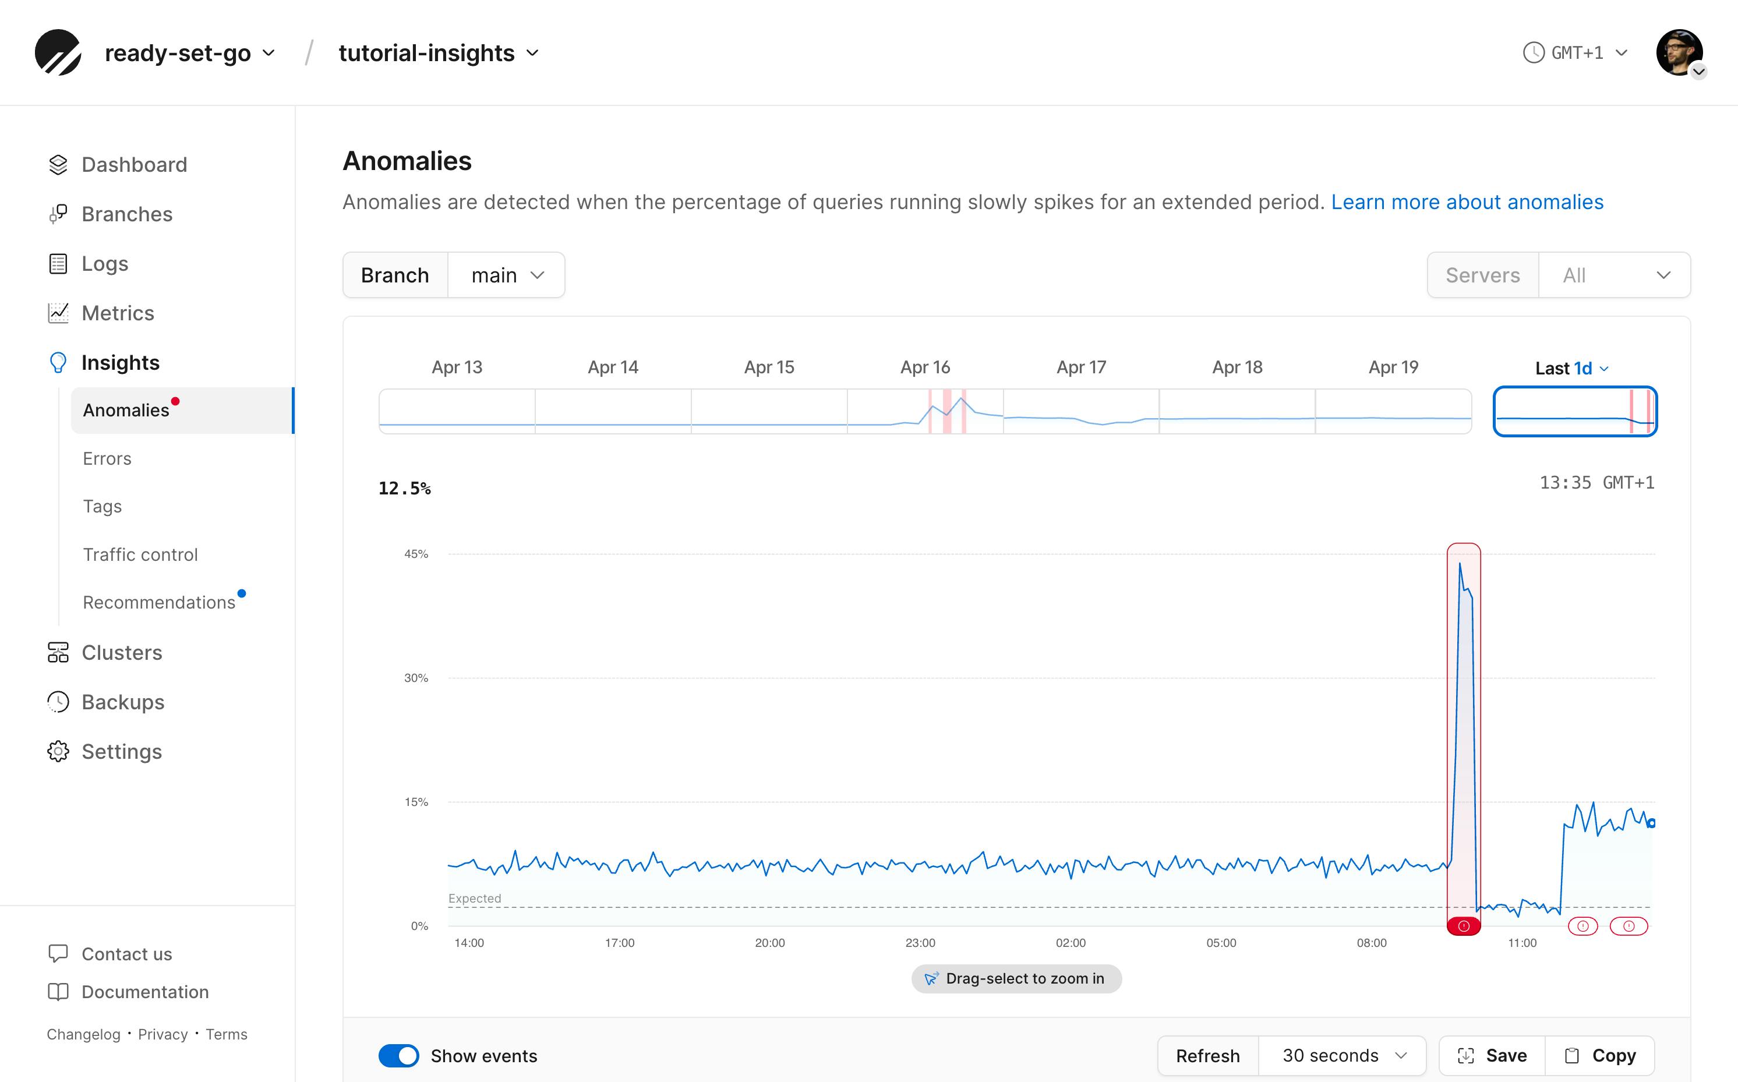The height and width of the screenshot is (1082, 1738).
Task: Click the filled red anomaly marker
Action: point(1463,926)
